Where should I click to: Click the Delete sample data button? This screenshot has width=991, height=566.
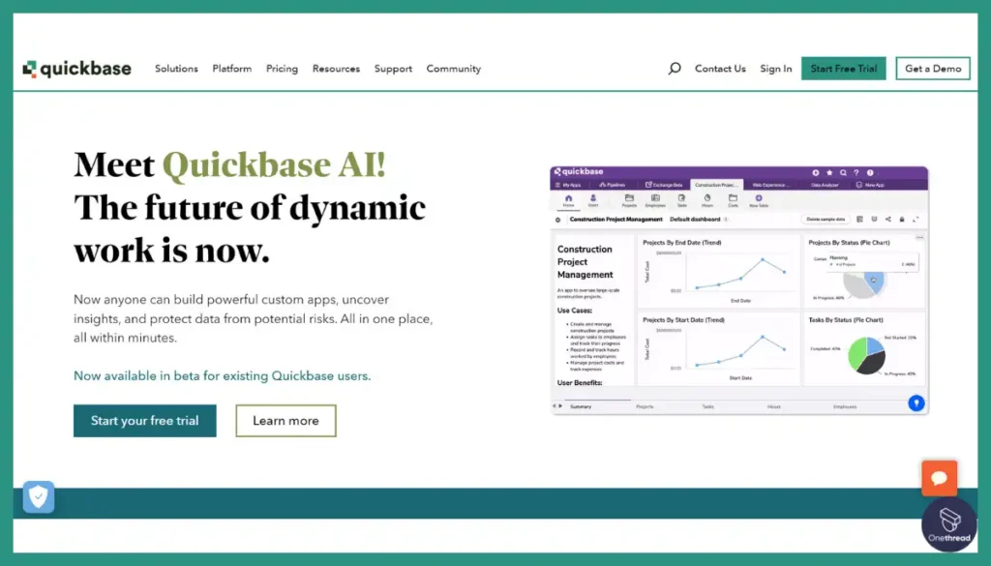tap(826, 220)
